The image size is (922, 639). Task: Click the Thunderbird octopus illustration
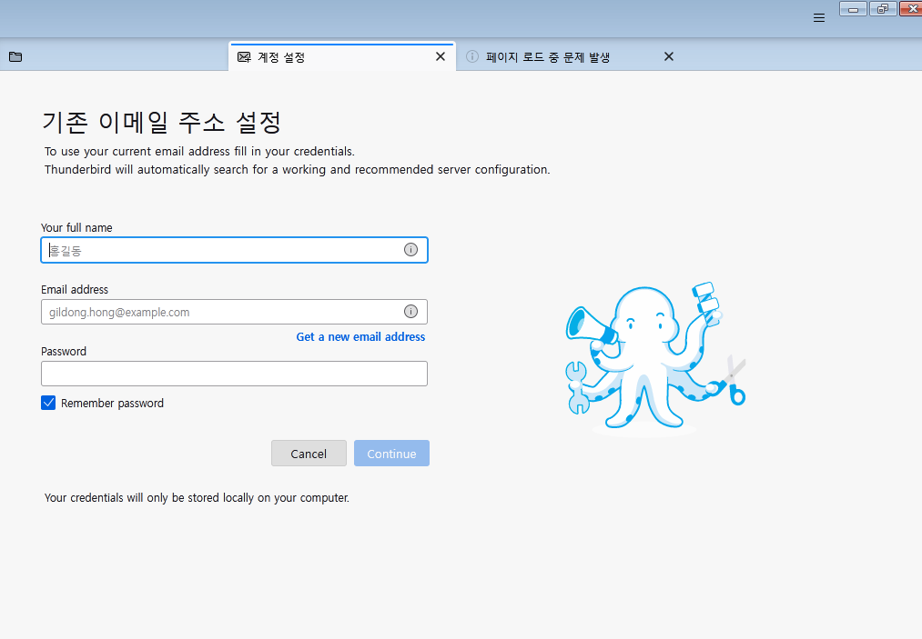[655, 358]
